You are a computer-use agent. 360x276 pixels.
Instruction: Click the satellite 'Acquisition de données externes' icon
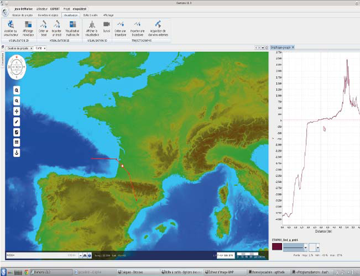click(158, 24)
